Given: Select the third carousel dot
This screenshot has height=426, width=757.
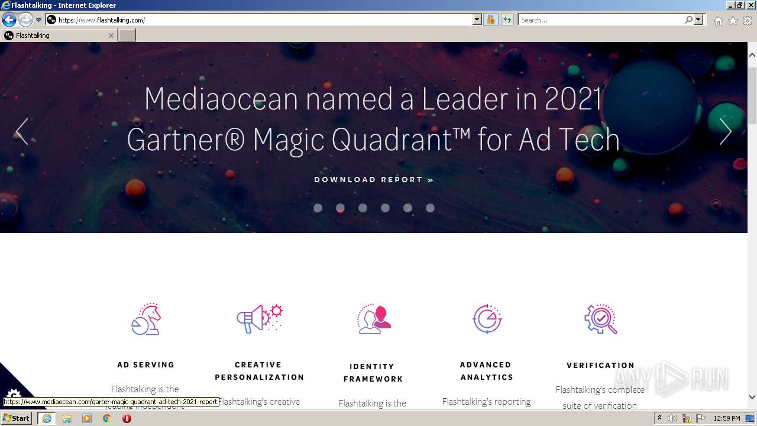Looking at the screenshot, I should tap(363, 208).
